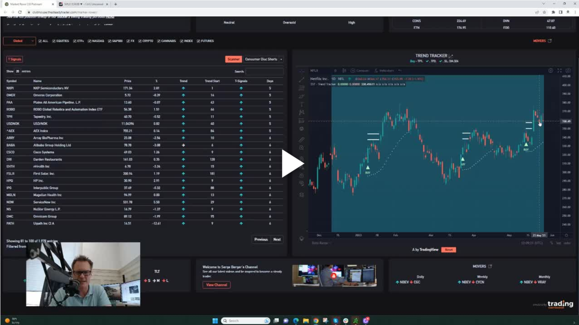The image size is (579, 325).
Task: Select the zoom in tool
Action: [302, 148]
